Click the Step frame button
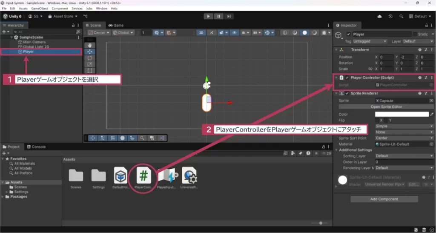This screenshot has height=233, width=436. click(x=229, y=16)
